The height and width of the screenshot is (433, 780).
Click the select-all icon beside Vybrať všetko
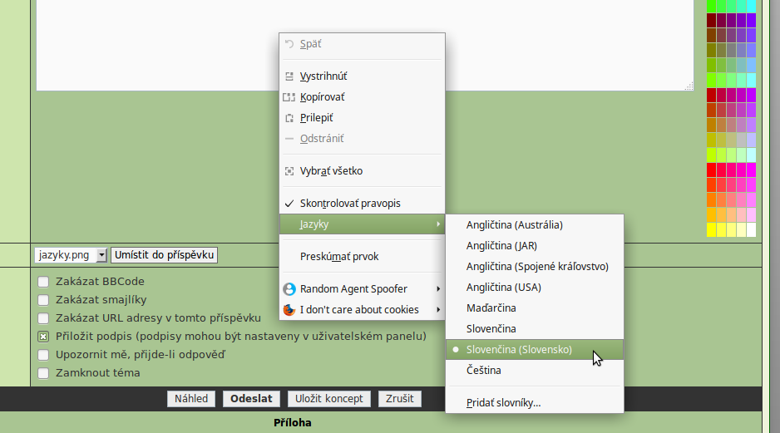(x=289, y=171)
